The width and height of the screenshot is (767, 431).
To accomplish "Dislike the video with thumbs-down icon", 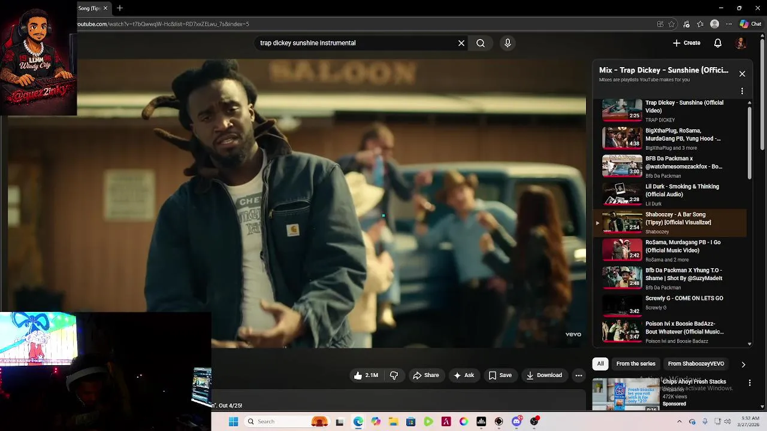I will click(x=394, y=375).
